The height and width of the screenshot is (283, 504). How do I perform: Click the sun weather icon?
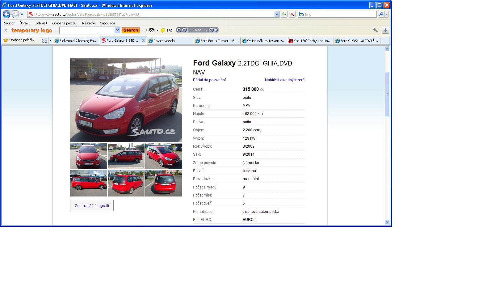163,30
